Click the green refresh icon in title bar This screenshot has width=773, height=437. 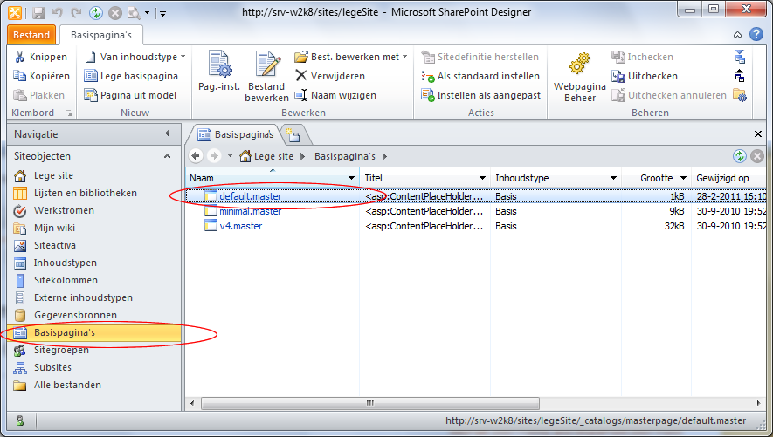(95, 13)
